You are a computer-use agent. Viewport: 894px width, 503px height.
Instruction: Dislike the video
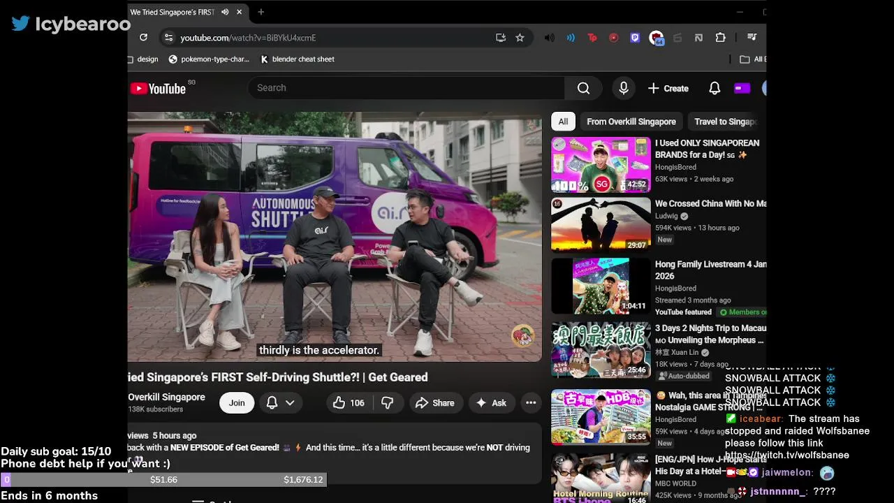pos(388,402)
